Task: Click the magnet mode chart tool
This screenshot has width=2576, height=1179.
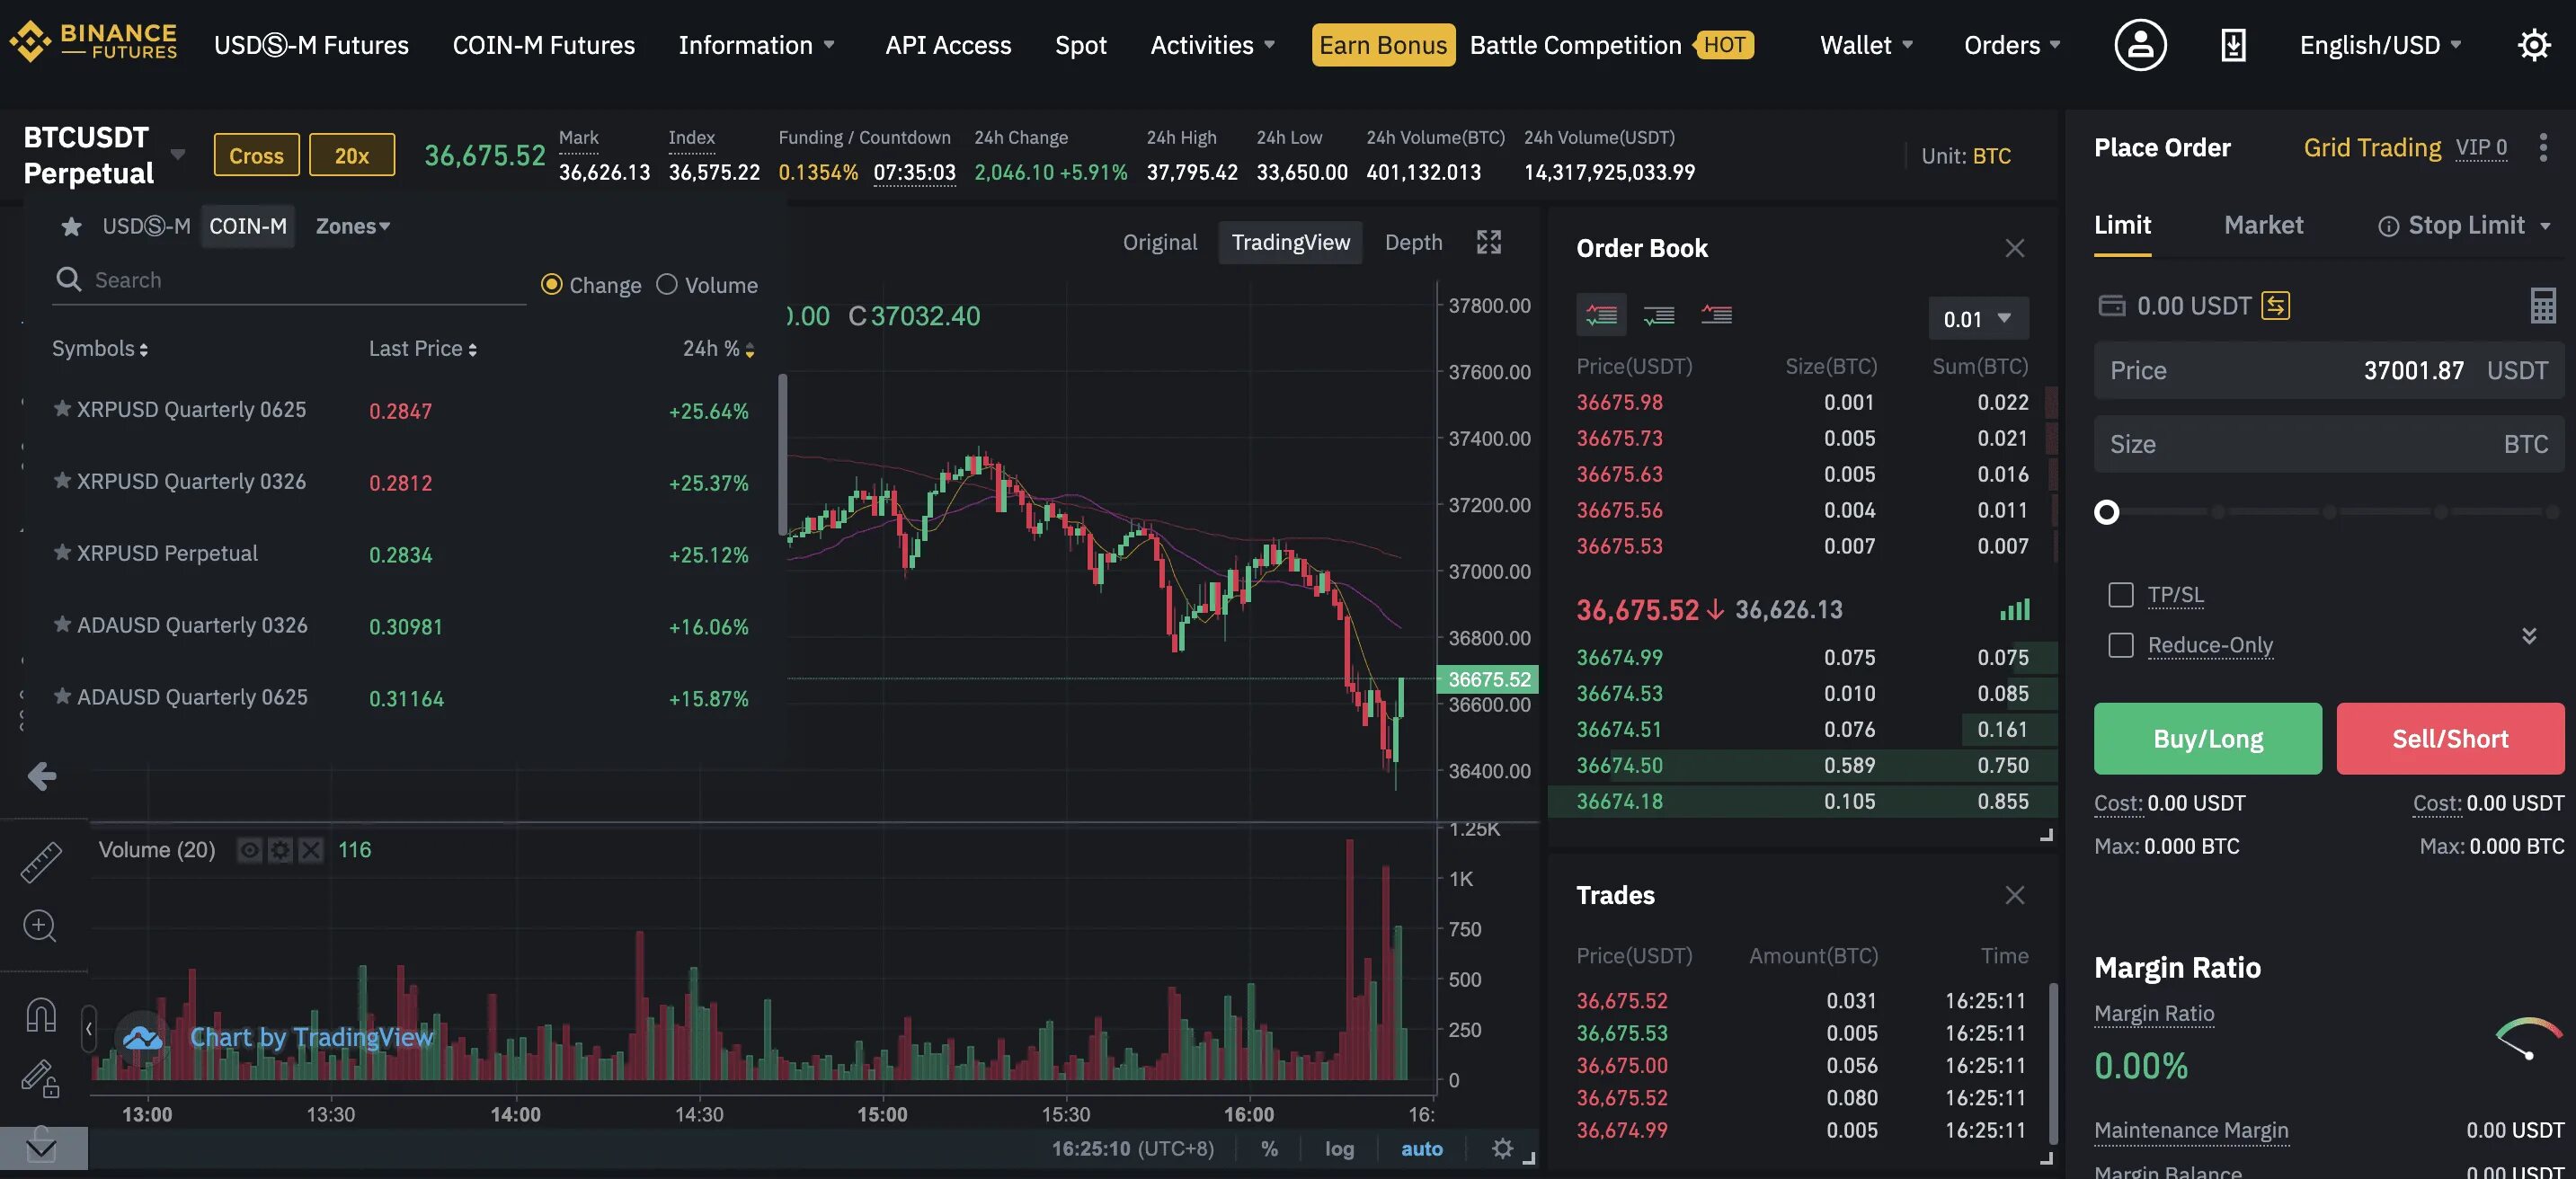Action: tap(41, 1015)
